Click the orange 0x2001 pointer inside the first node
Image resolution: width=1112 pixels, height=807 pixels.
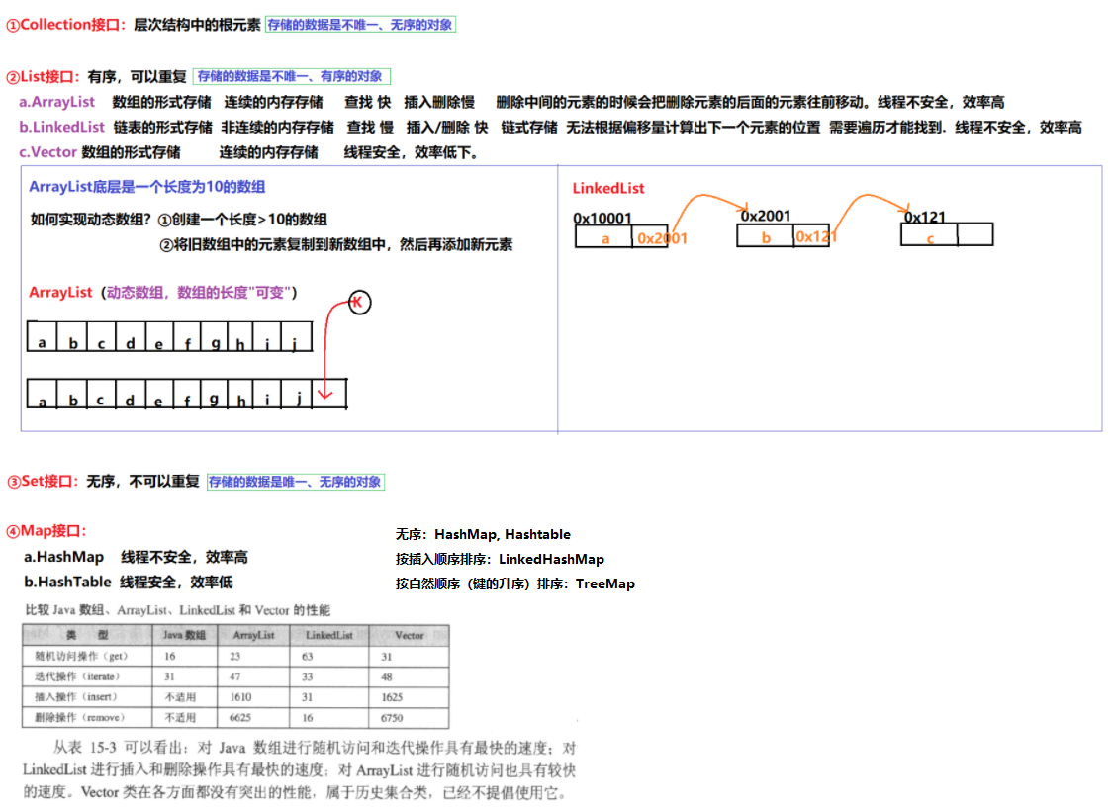point(661,237)
